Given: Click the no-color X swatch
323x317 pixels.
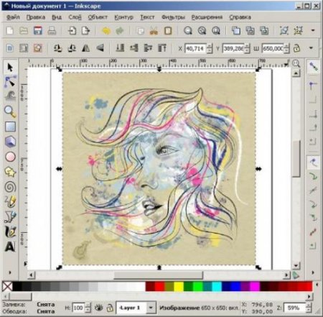Looking at the screenshot, I should (x=7, y=286).
